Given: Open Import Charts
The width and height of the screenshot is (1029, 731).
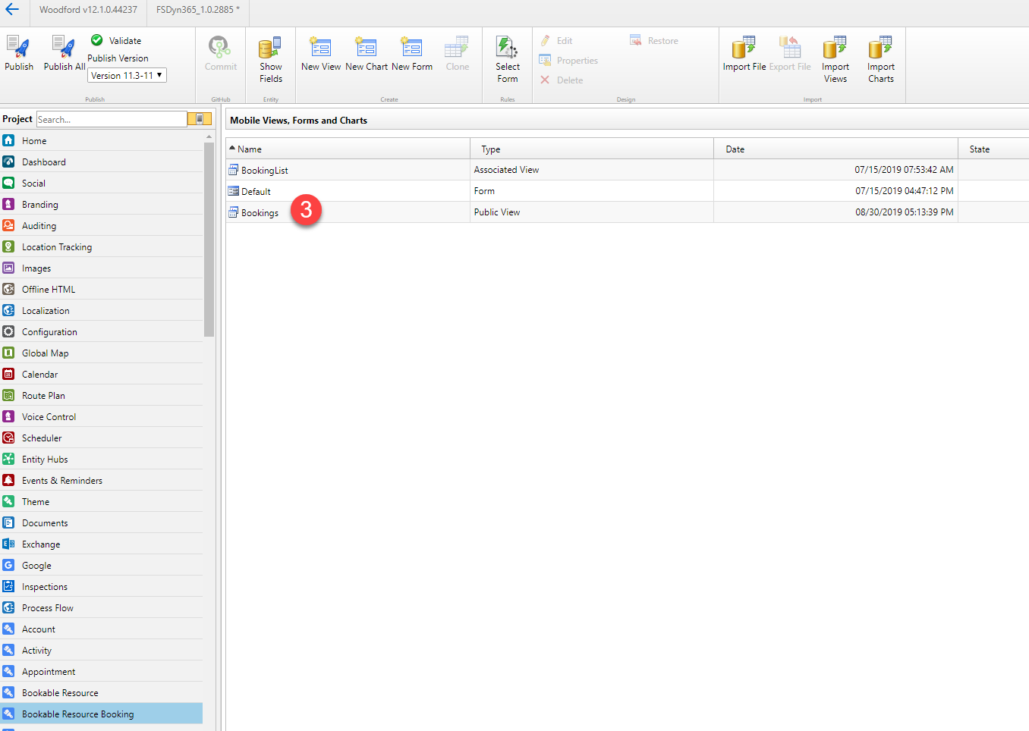Looking at the screenshot, I should click(x=881, y=59).
